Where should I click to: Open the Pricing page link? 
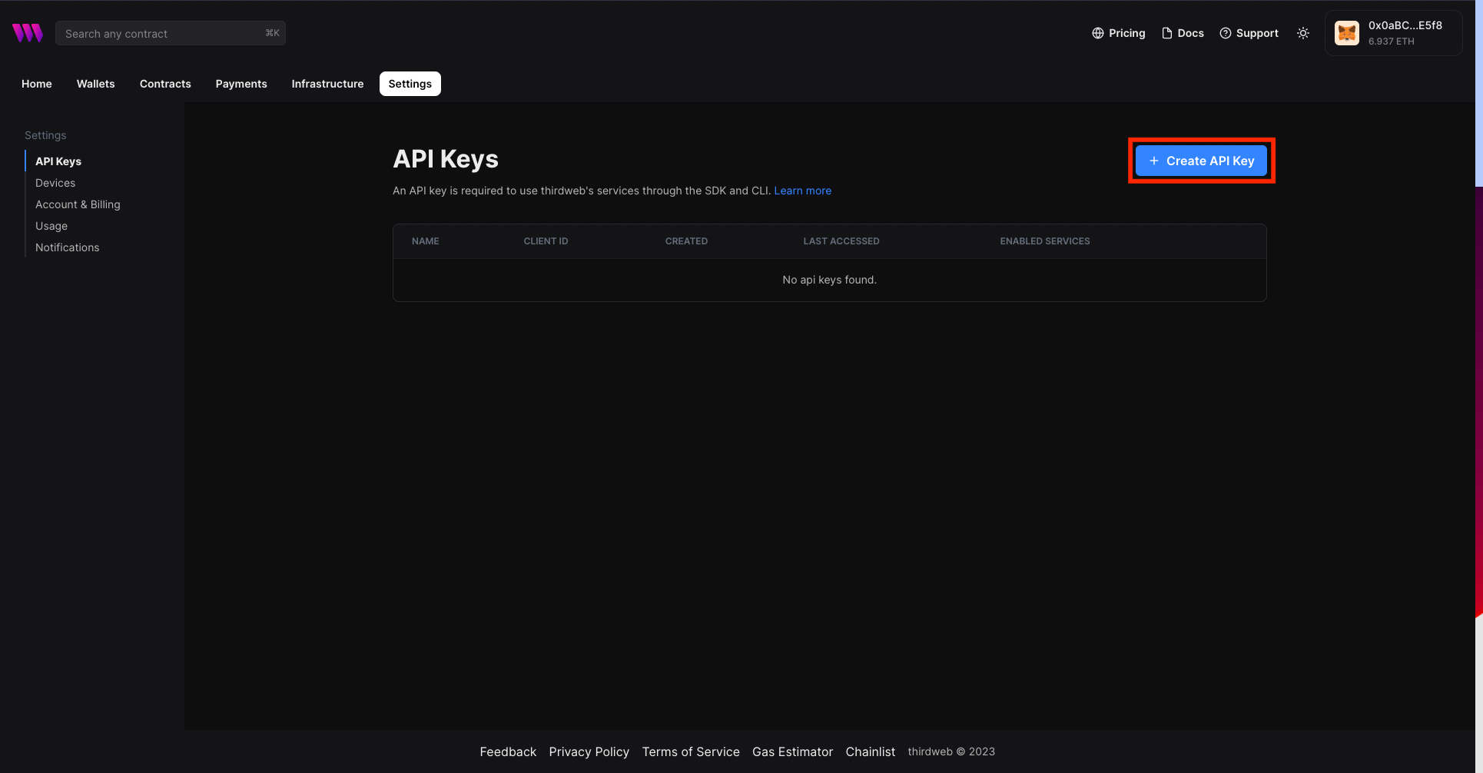[x=1119, y=33]
